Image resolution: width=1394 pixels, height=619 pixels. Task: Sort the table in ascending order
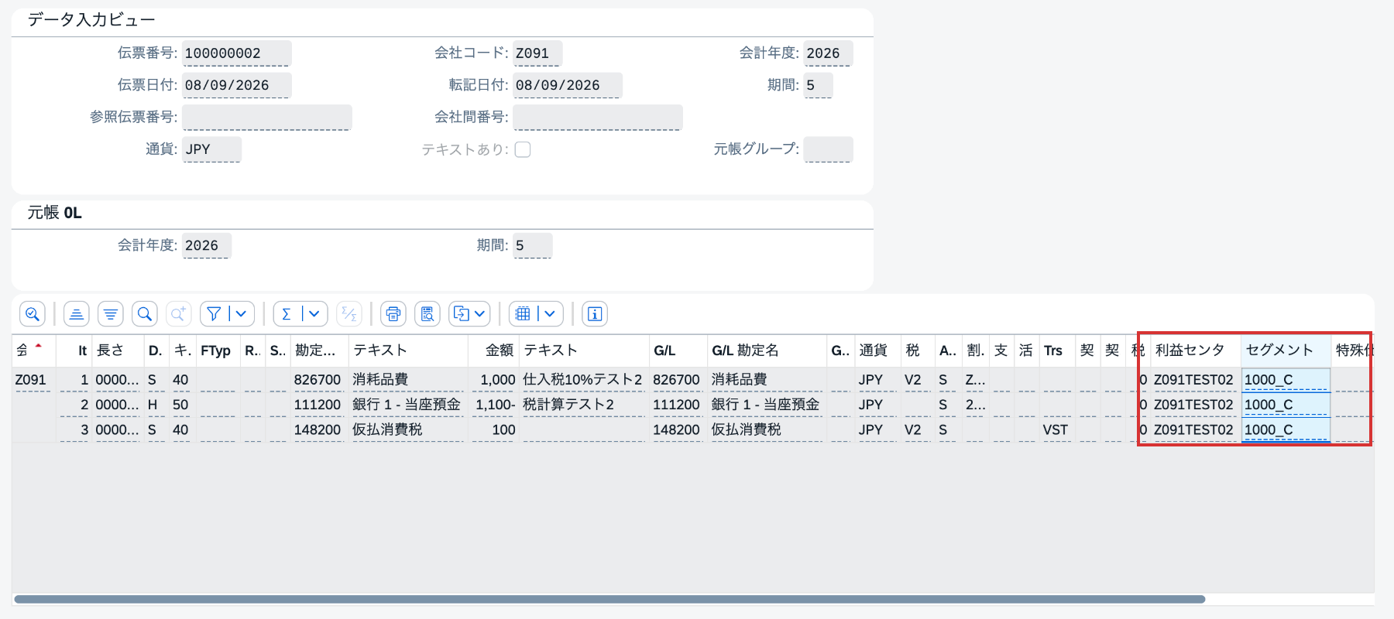77,313
